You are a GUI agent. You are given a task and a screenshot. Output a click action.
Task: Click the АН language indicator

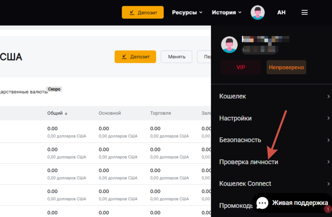click(281, 12)
